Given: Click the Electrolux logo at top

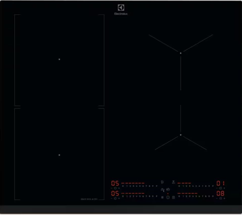Looking at the screenshot, I should (121, 10).
